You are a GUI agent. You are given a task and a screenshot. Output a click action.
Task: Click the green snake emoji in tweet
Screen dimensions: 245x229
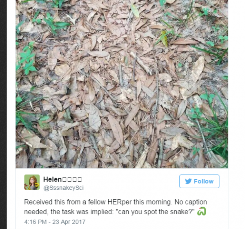[201, 211]
